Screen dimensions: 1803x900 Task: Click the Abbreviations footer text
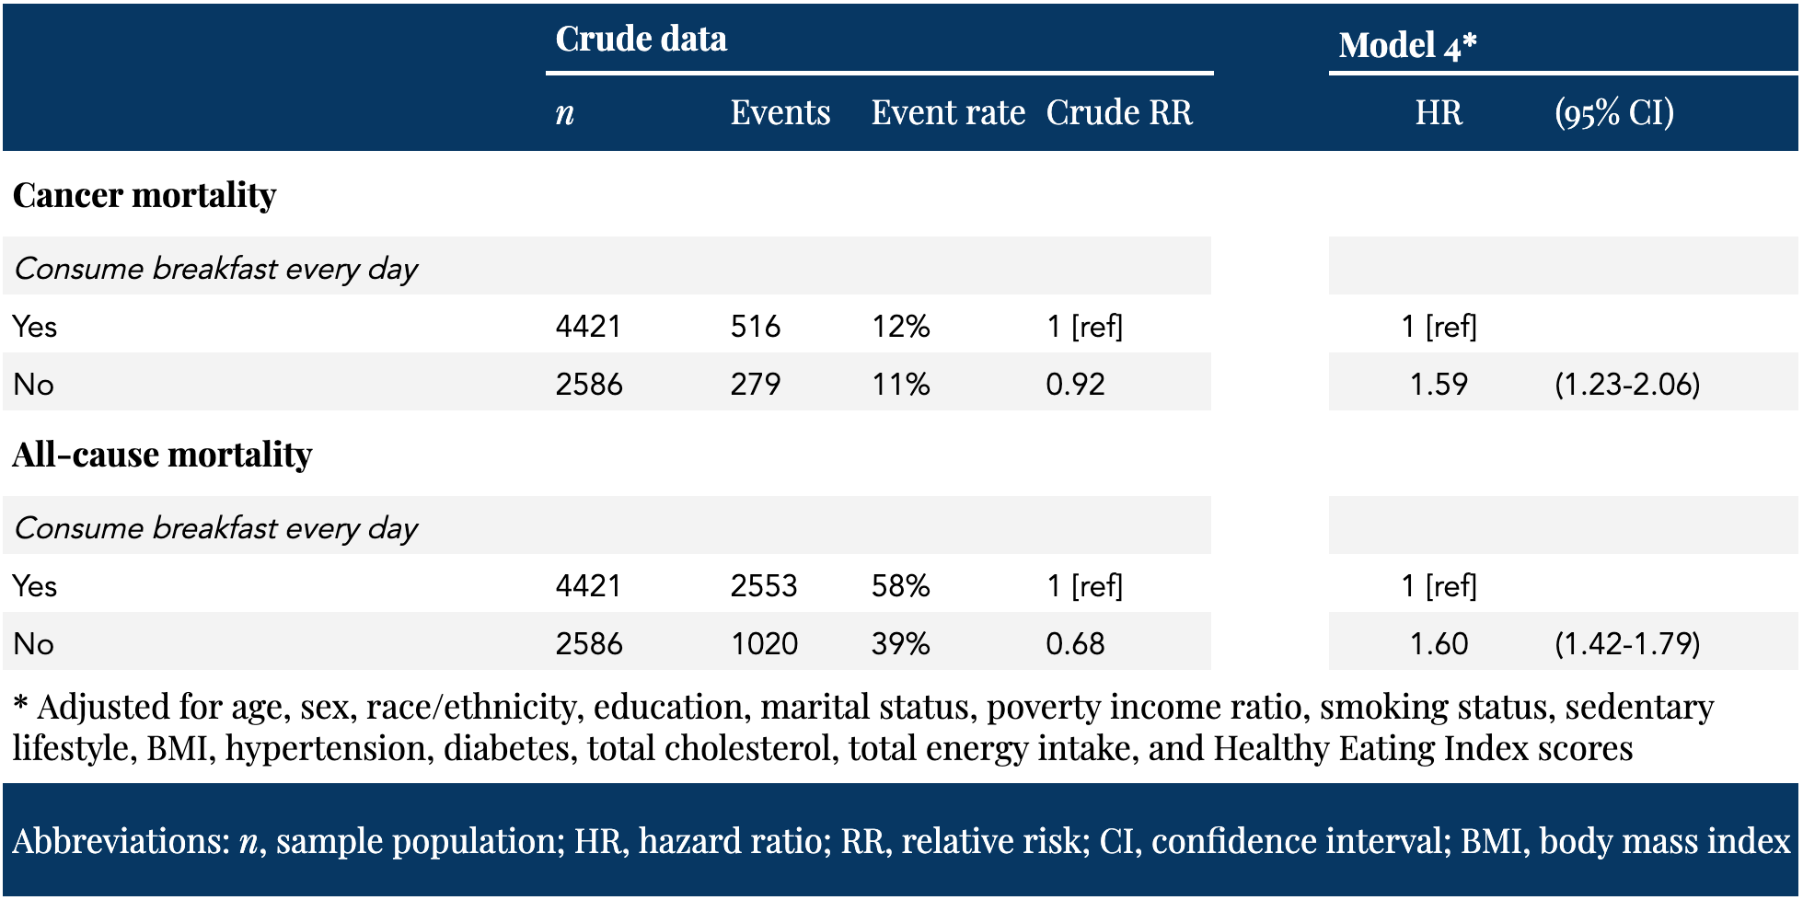[x=900, y=840]
